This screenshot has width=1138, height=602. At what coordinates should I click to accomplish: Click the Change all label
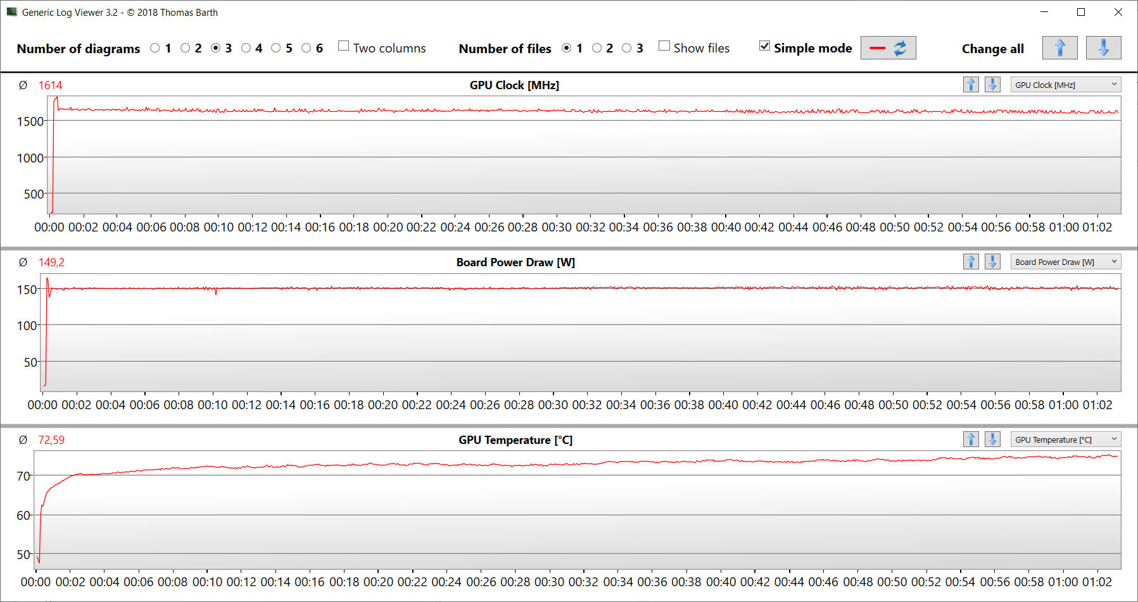tap(993, 49)
